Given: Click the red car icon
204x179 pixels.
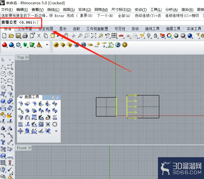Looking at the screenshot, I should [121, 36].
